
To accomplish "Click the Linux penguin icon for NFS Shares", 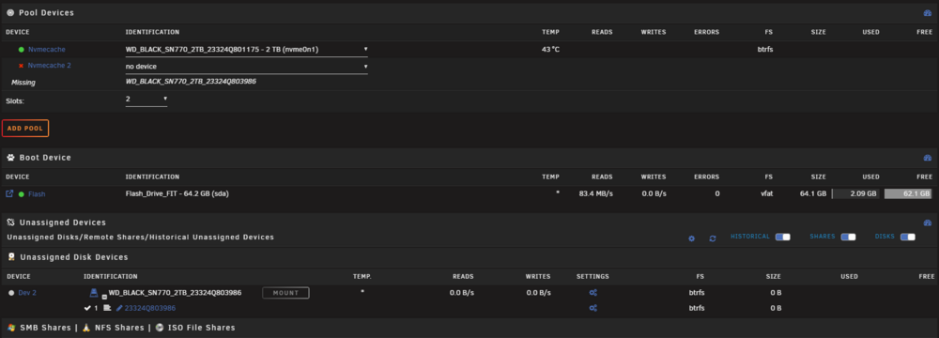I will click(x=86, y=328).
